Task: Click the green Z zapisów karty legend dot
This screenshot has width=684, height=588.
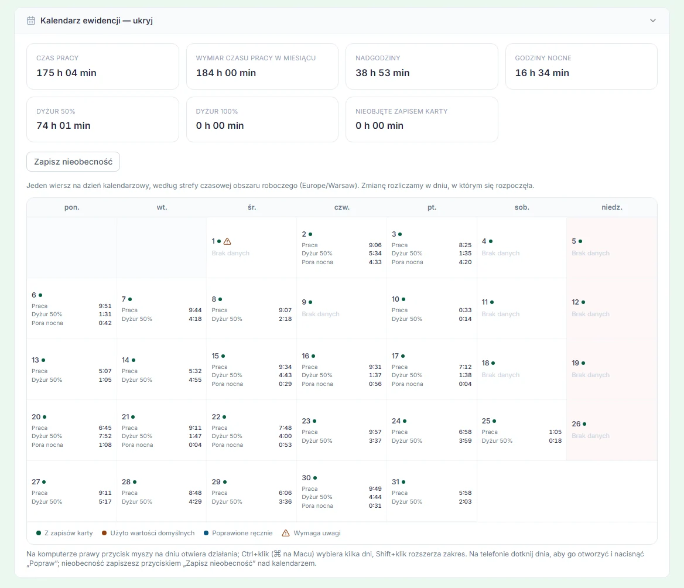Action: (39, 533)
